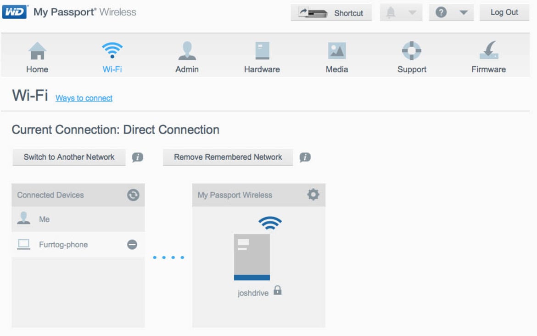The width and height of the screenshot is (537, 336).
Task: Click the drive's Wi-Fi signal icon
Action: click(270, 224)
